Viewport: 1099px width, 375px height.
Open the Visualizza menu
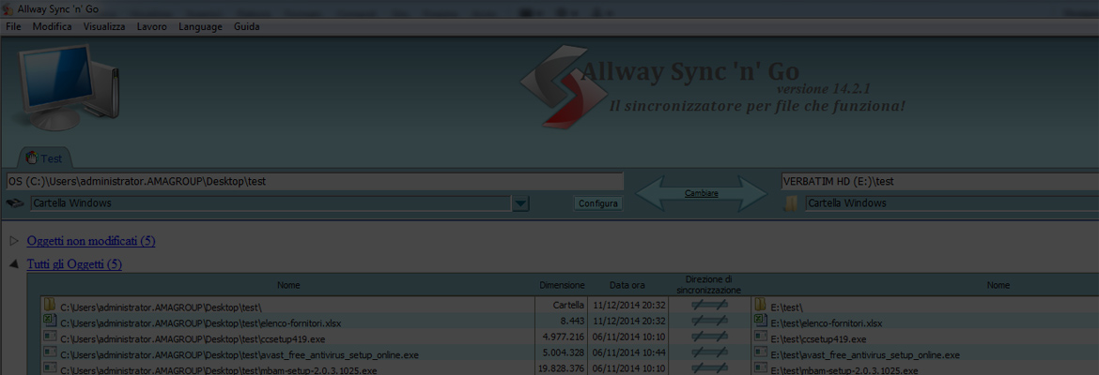click(x=104, y=26)
